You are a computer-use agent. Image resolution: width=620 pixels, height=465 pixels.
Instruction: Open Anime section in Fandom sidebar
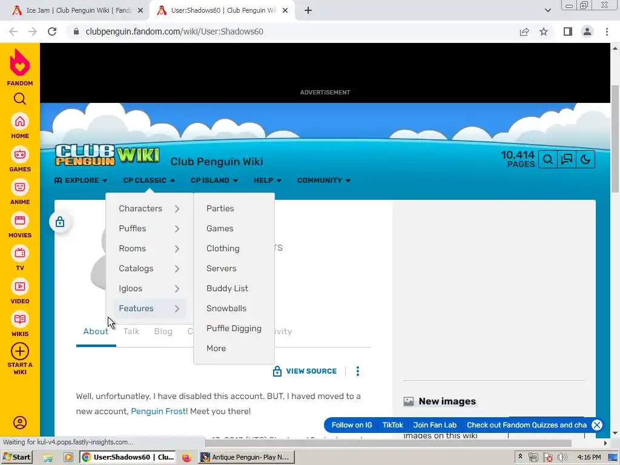[x=20, y=192]
